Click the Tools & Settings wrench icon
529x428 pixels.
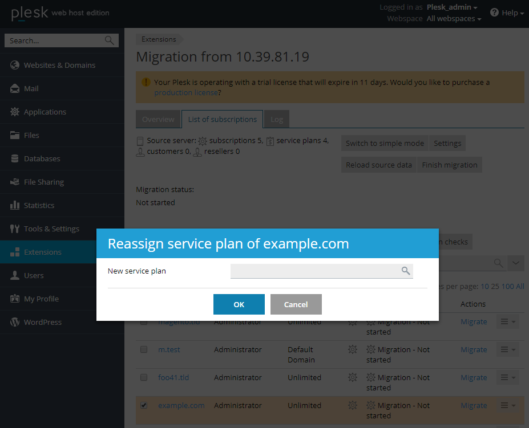click(x=14, y=229)
